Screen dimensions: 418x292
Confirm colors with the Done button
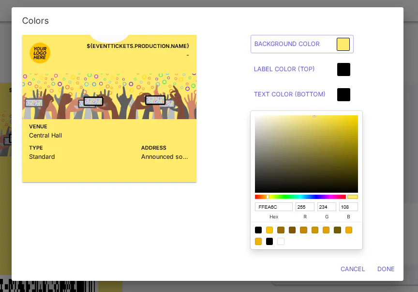(386, 269)
